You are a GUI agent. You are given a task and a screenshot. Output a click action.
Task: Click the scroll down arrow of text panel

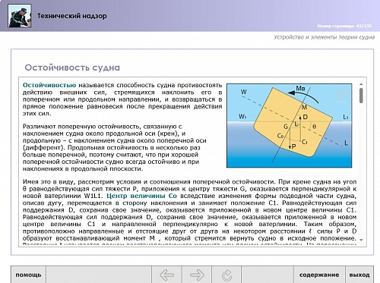click(361, 240)
